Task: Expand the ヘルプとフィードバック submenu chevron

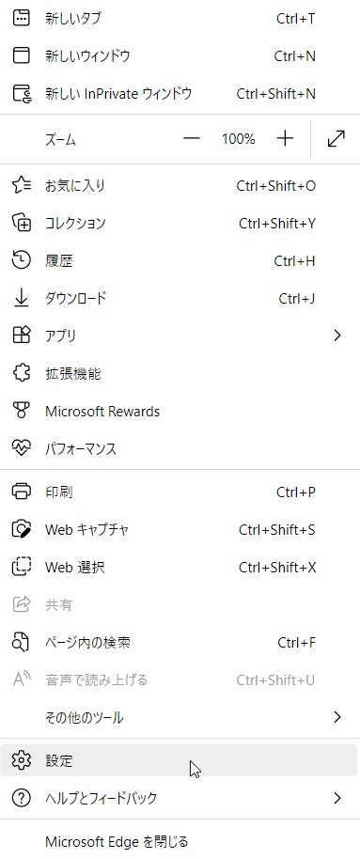Action: click(337, 798)
